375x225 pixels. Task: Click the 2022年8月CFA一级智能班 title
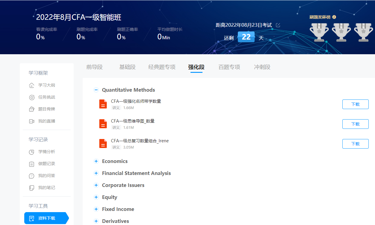(79, 17)
